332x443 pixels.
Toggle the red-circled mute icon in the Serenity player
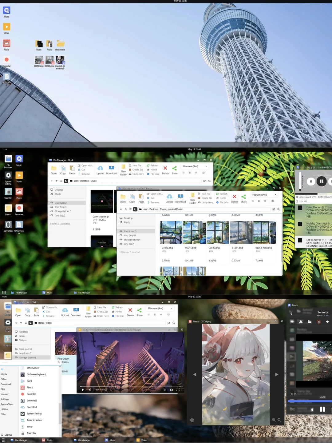click(319, 322)
